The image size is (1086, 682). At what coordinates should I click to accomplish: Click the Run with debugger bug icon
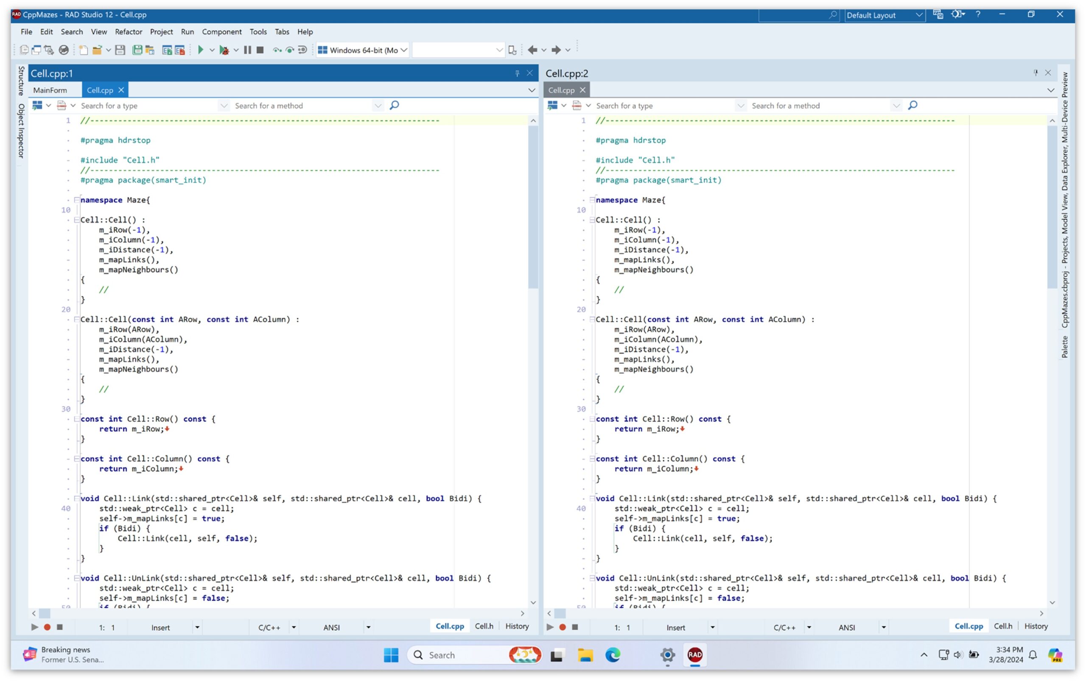coord(224,50)
